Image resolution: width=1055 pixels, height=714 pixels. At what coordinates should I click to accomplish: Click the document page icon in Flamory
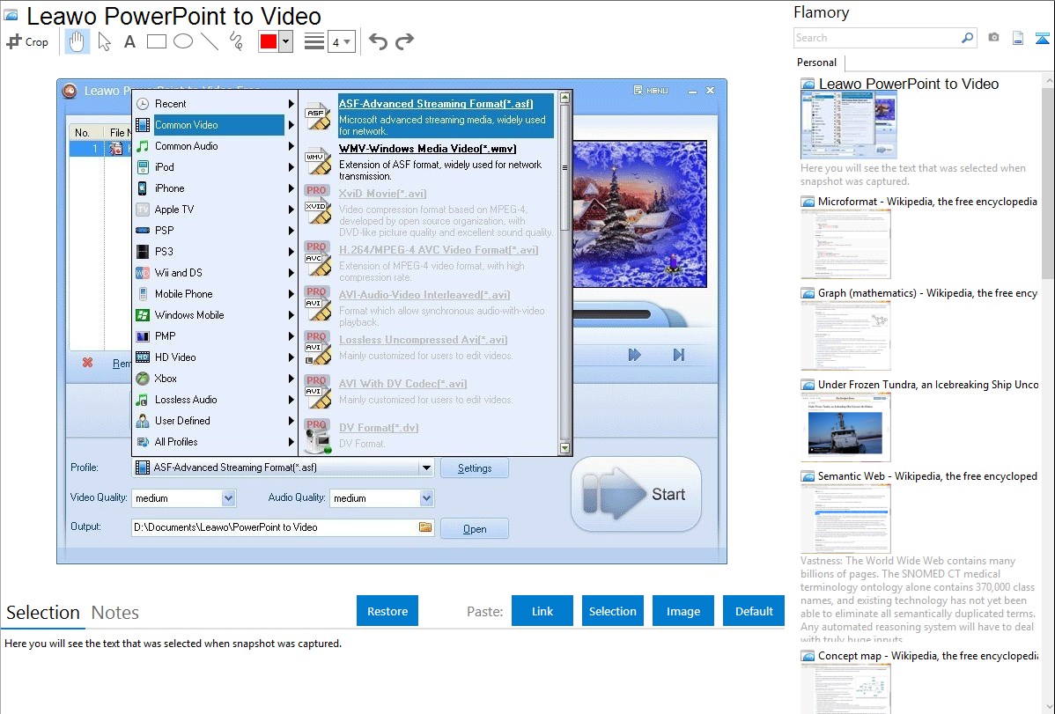(x=1018, y=38)
